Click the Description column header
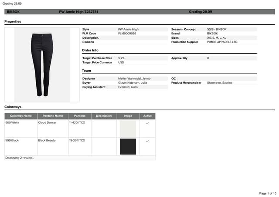Viewport: 279px width, 197px height. [104, 116]
